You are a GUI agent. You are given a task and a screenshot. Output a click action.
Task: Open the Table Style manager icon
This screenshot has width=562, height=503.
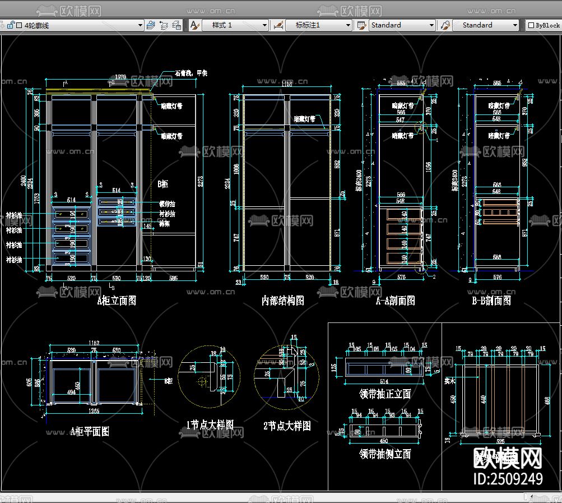point(361,25)
